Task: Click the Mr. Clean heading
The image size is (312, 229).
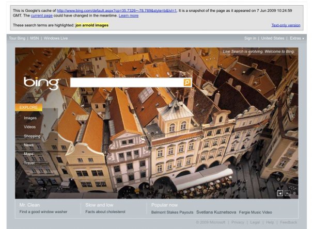Action: [29, 205]
